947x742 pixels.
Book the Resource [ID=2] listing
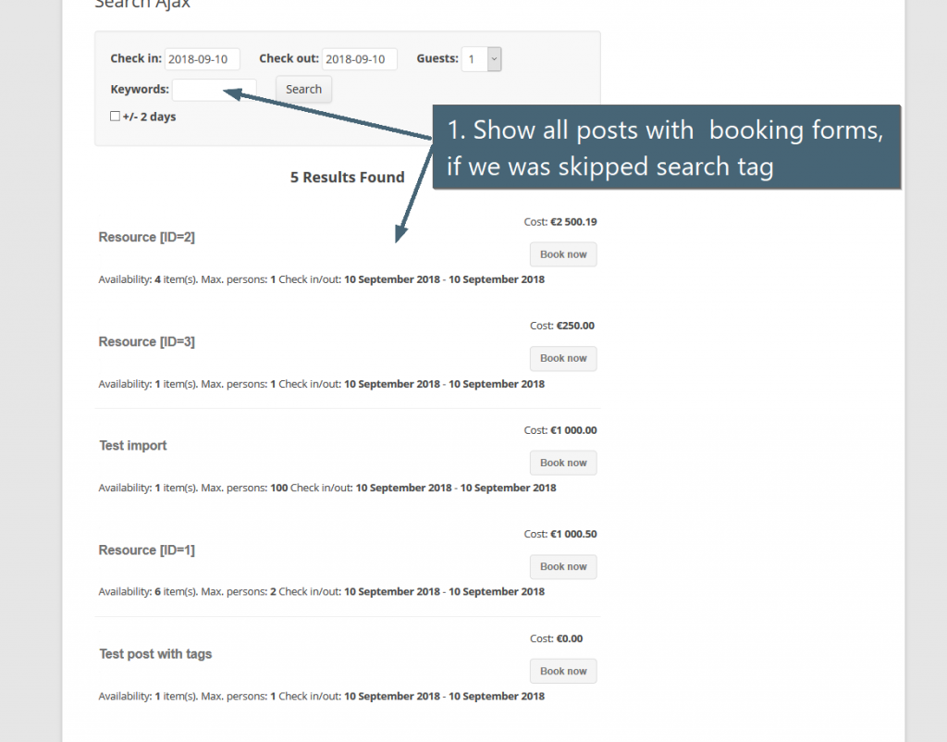point(562,254)
